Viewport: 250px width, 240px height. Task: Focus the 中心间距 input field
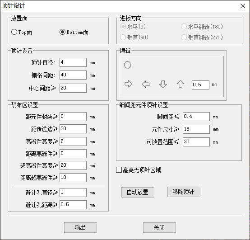click(73, 88)
